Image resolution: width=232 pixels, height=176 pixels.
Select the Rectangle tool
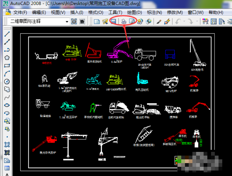point(7,66)
